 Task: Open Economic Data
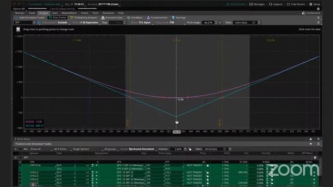tap(112, 18)
